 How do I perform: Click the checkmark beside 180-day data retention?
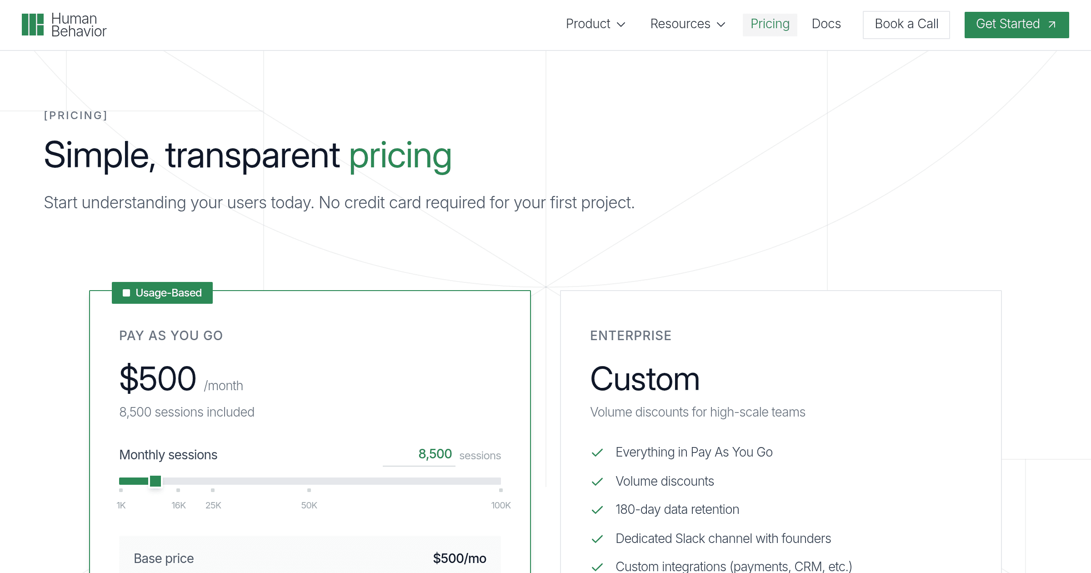coord(597,510)
